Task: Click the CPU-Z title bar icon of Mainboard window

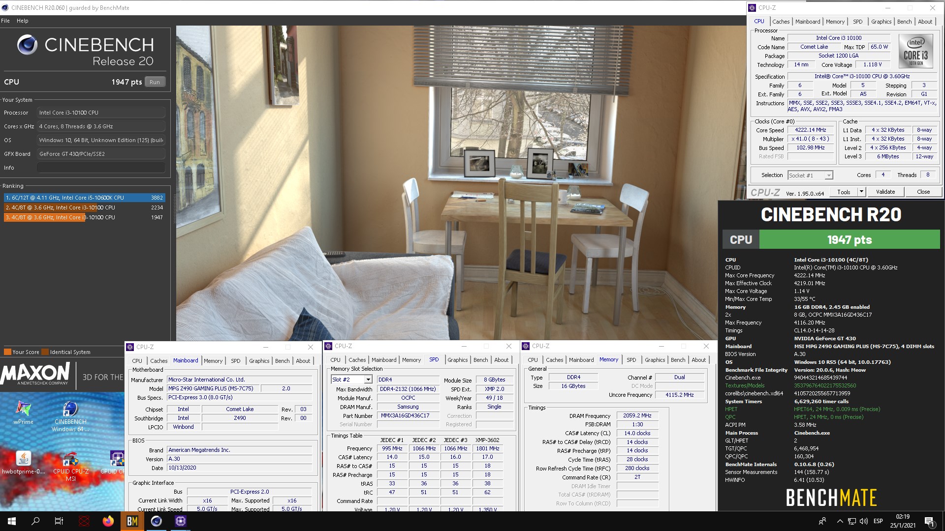Action: pyautogui.click(x=130, y=347)
